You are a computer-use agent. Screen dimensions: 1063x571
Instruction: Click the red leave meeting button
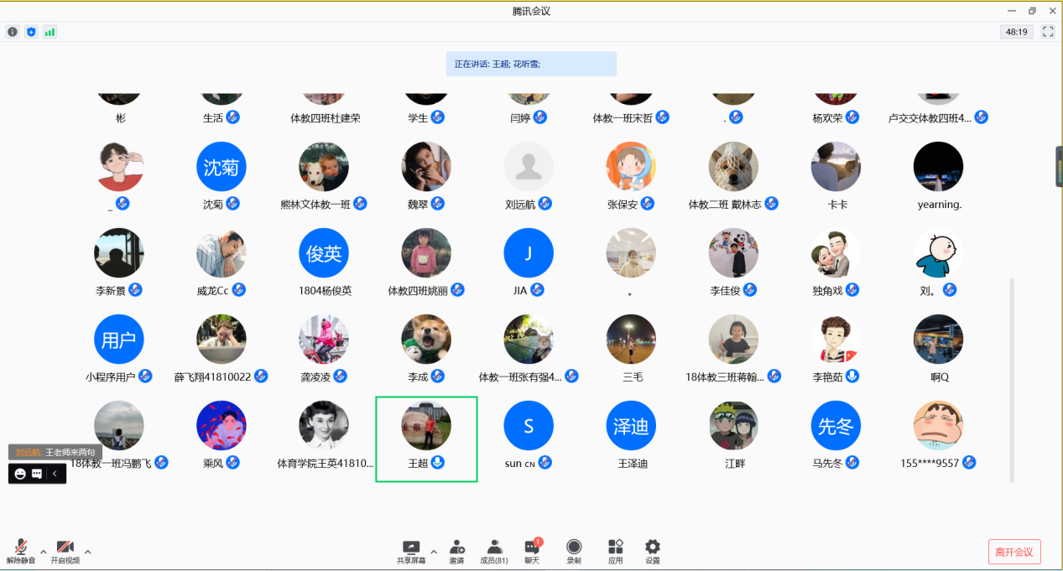[1014, 552]
